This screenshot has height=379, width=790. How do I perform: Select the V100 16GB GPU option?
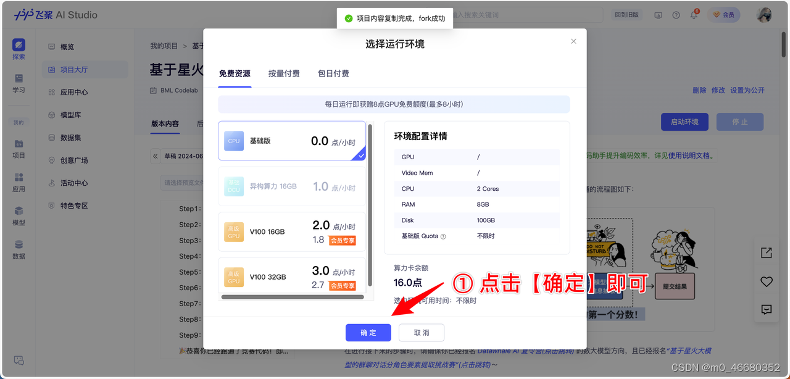click(x=292, y=231)
